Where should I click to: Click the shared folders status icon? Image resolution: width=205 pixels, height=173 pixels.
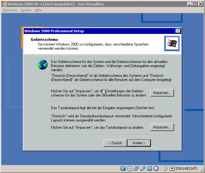150,169
